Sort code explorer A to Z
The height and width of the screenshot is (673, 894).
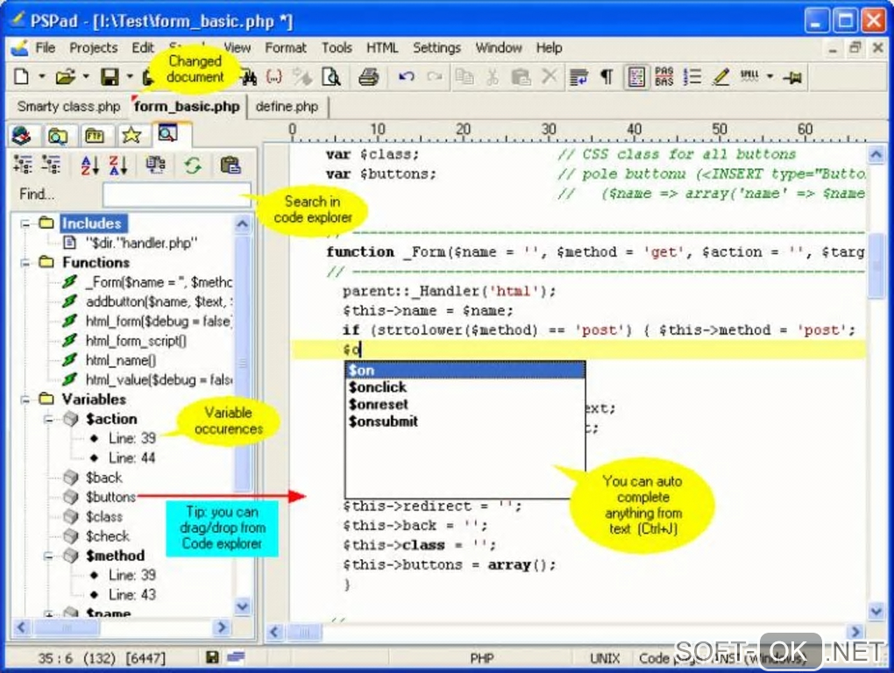click(89, 166)
